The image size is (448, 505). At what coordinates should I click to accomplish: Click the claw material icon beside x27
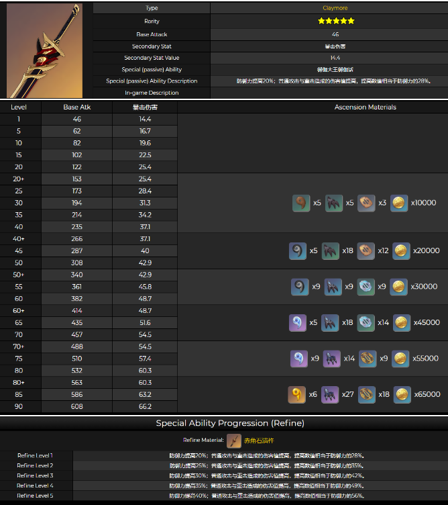pyautogui.click(x=331, y=394)
